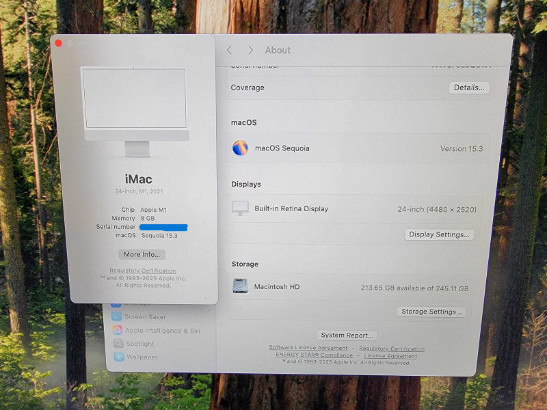Click the About title in the header
547x410 pixels.
coord(278,50)
